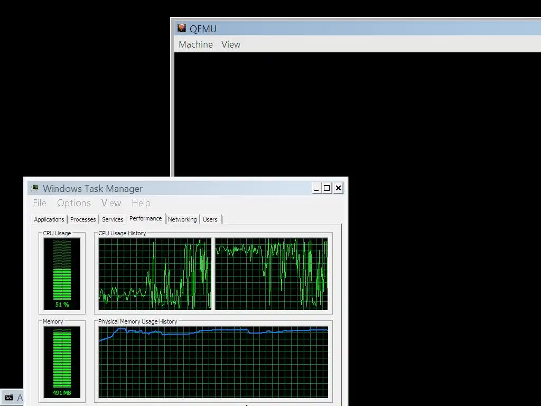Viewport: 541px width, 406px height.
Task: Open the View menu in QEMU
Action: click(x=231, y=44)
